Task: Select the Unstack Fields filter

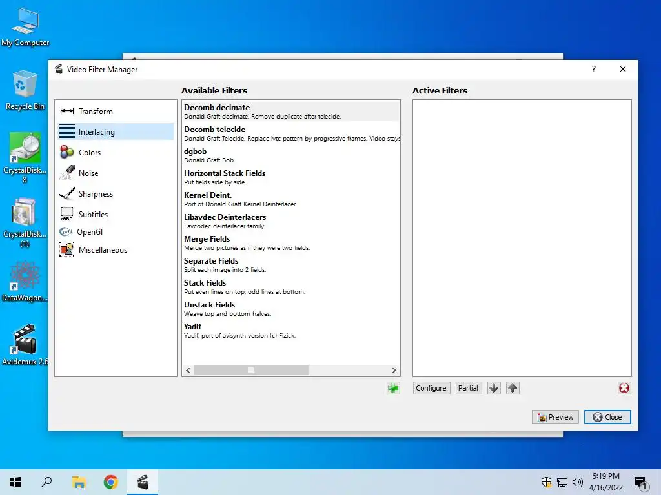Action: [x=291, y=309]
